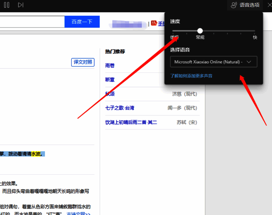This screenshot has width=272, height=215.
Task: Click the red 热 hot icon
Action: pos(154,23)
